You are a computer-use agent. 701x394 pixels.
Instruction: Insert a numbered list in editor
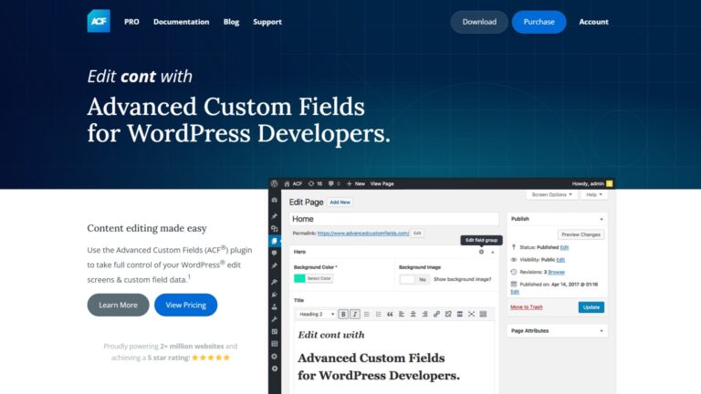(378, 314)
